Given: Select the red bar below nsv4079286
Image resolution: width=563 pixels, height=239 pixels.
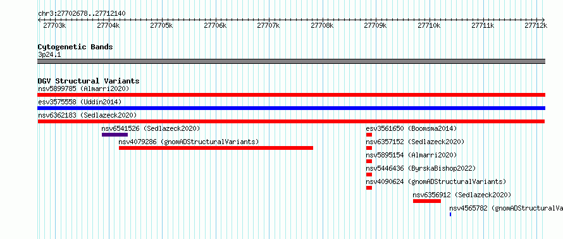Looking at the screenshot, I should [x=216, y=148].
